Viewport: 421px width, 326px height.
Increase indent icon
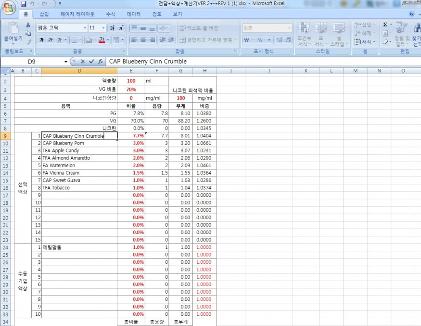[171, 40]
